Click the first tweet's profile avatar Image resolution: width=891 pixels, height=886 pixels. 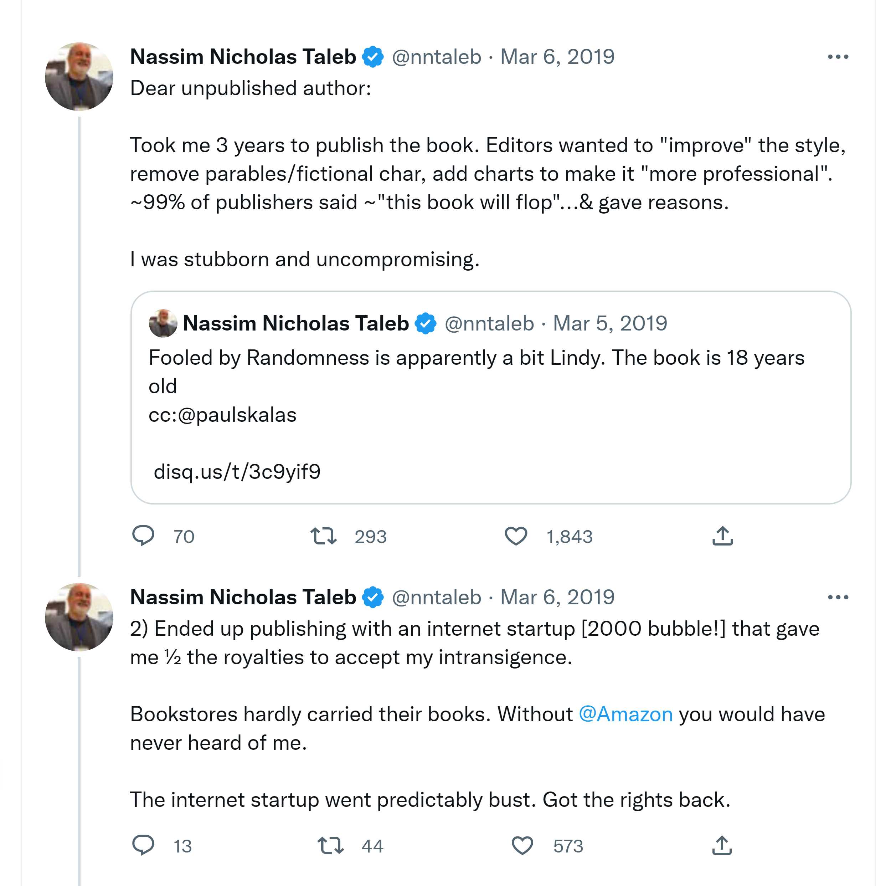[79, 77]
